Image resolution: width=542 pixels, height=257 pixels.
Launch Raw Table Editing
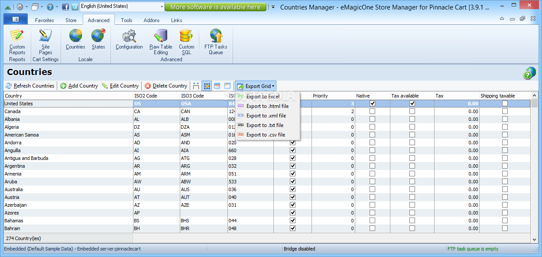pos(161,42)
